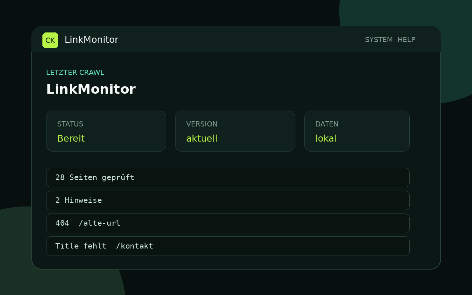Open the SYSTEM menu
472x295 pixels.
(x=379, y=40)
